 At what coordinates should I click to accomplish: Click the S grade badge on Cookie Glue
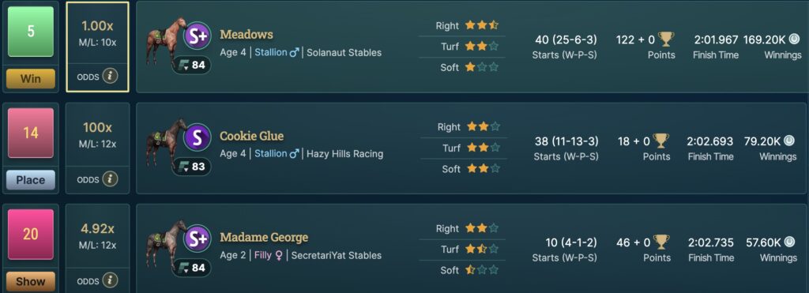coord(198,137)
